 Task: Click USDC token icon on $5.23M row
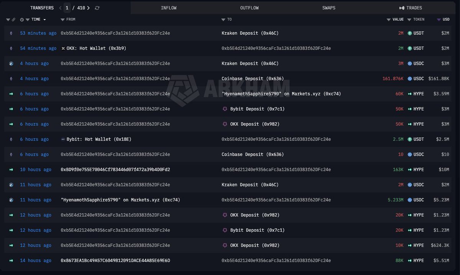(409, 200)
